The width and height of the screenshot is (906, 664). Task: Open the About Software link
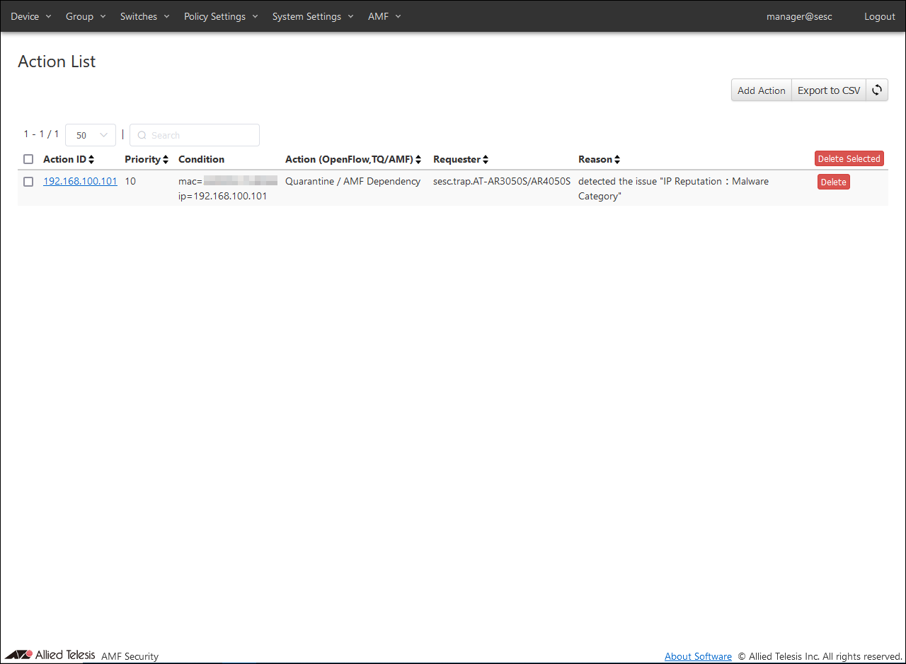tap(698, 656)
